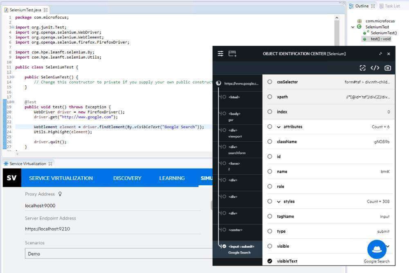Select the tagName property radio button

coord(270,216)
